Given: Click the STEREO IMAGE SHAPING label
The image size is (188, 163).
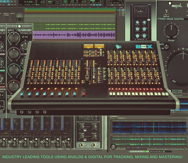Looking at the screenshot, I should [x=170, y=19].
